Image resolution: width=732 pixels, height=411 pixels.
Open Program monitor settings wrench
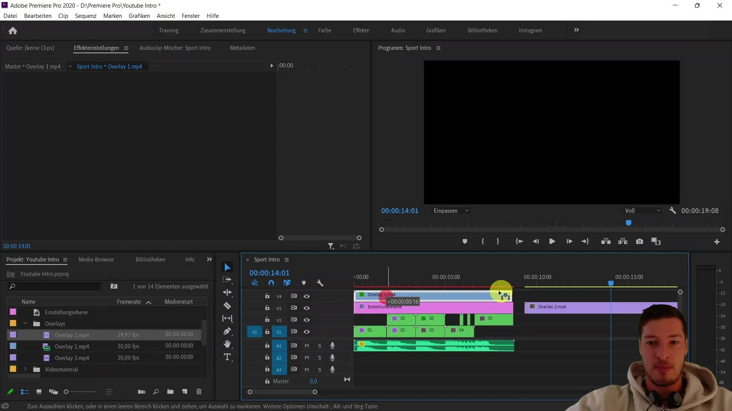pyautogui.click(x=673, y=210)
